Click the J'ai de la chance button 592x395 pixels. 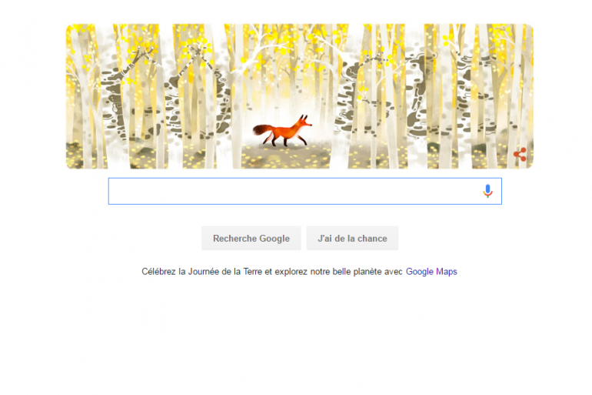[x=352, y=238]
